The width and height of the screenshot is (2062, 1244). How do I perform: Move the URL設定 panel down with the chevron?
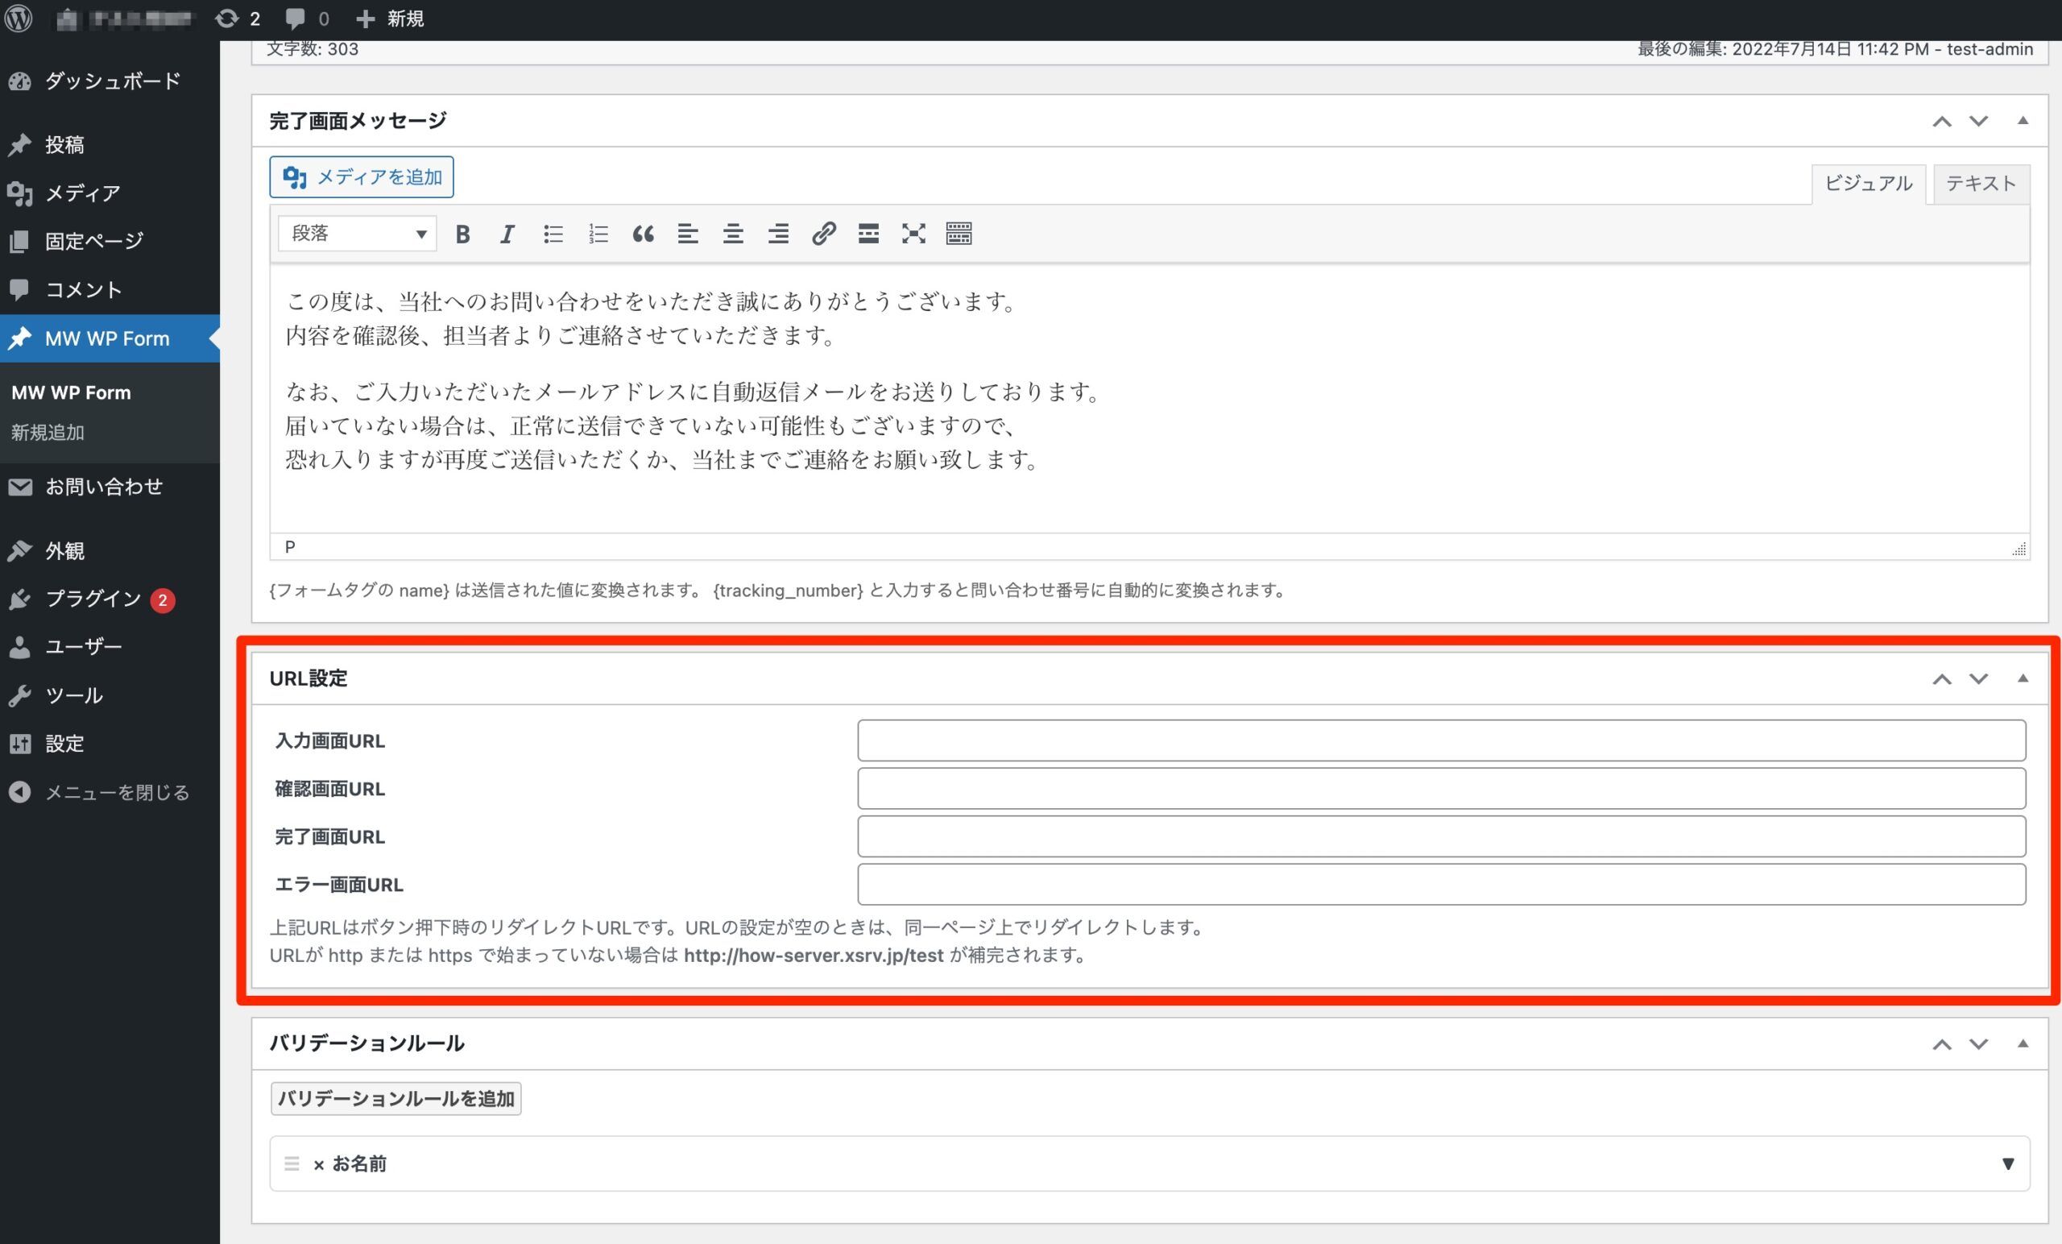[1978, 679]
